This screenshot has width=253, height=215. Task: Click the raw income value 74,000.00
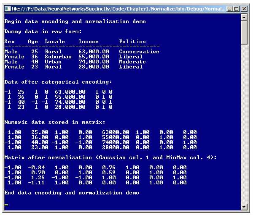point(94,62)
